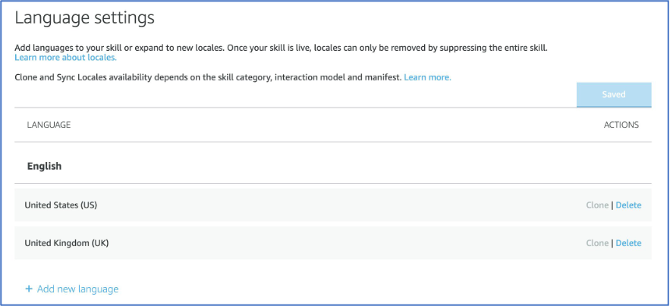This screenshot has height=306, width=670.
Task: Delete the United States (US) locale
Action: (x=628, y=205)
